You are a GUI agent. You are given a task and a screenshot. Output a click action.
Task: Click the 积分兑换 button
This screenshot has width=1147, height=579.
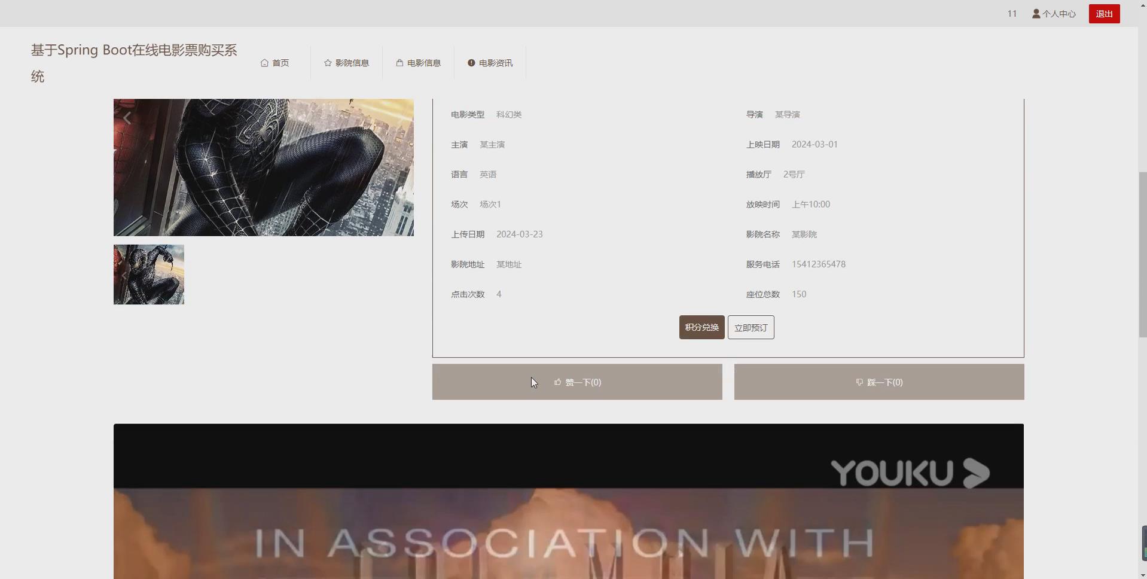(701, 327)
